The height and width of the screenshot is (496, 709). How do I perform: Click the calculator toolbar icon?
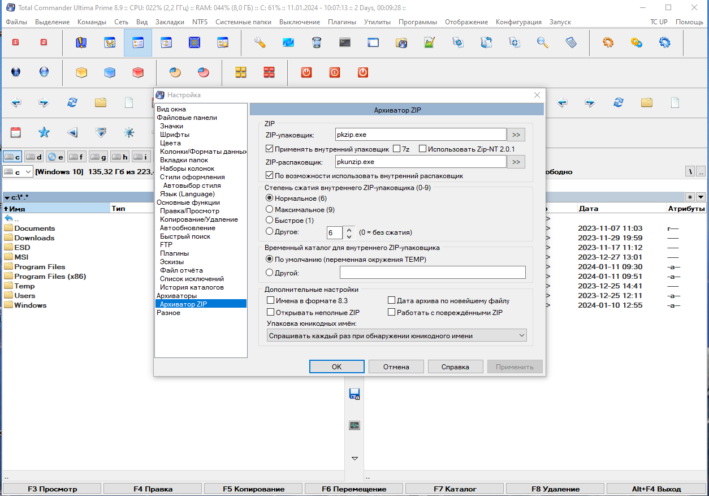click(570, 42)
